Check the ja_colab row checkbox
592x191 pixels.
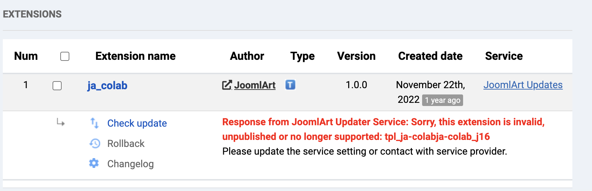57,86
